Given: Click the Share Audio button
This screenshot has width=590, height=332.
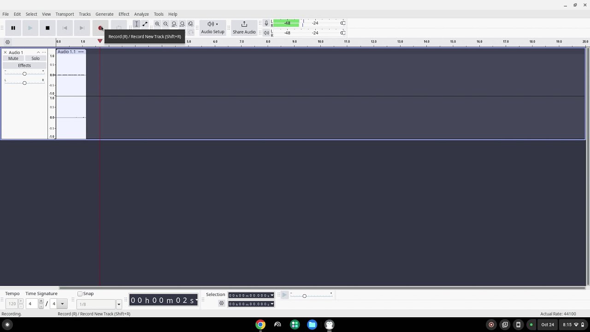Looking at the screenshot, I should (x=244, y=28).
